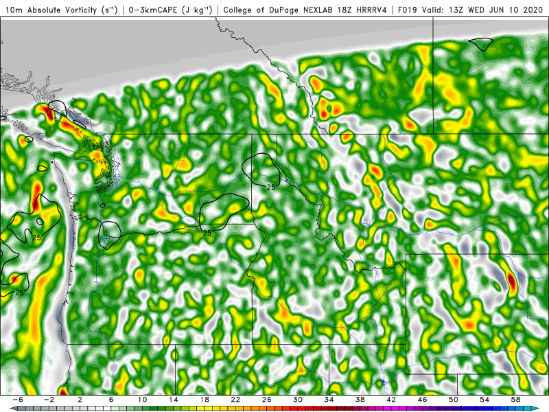549x412 pixels.
Task: Click the '38' colorbar tick label
Action: click(x=360, y=400)
